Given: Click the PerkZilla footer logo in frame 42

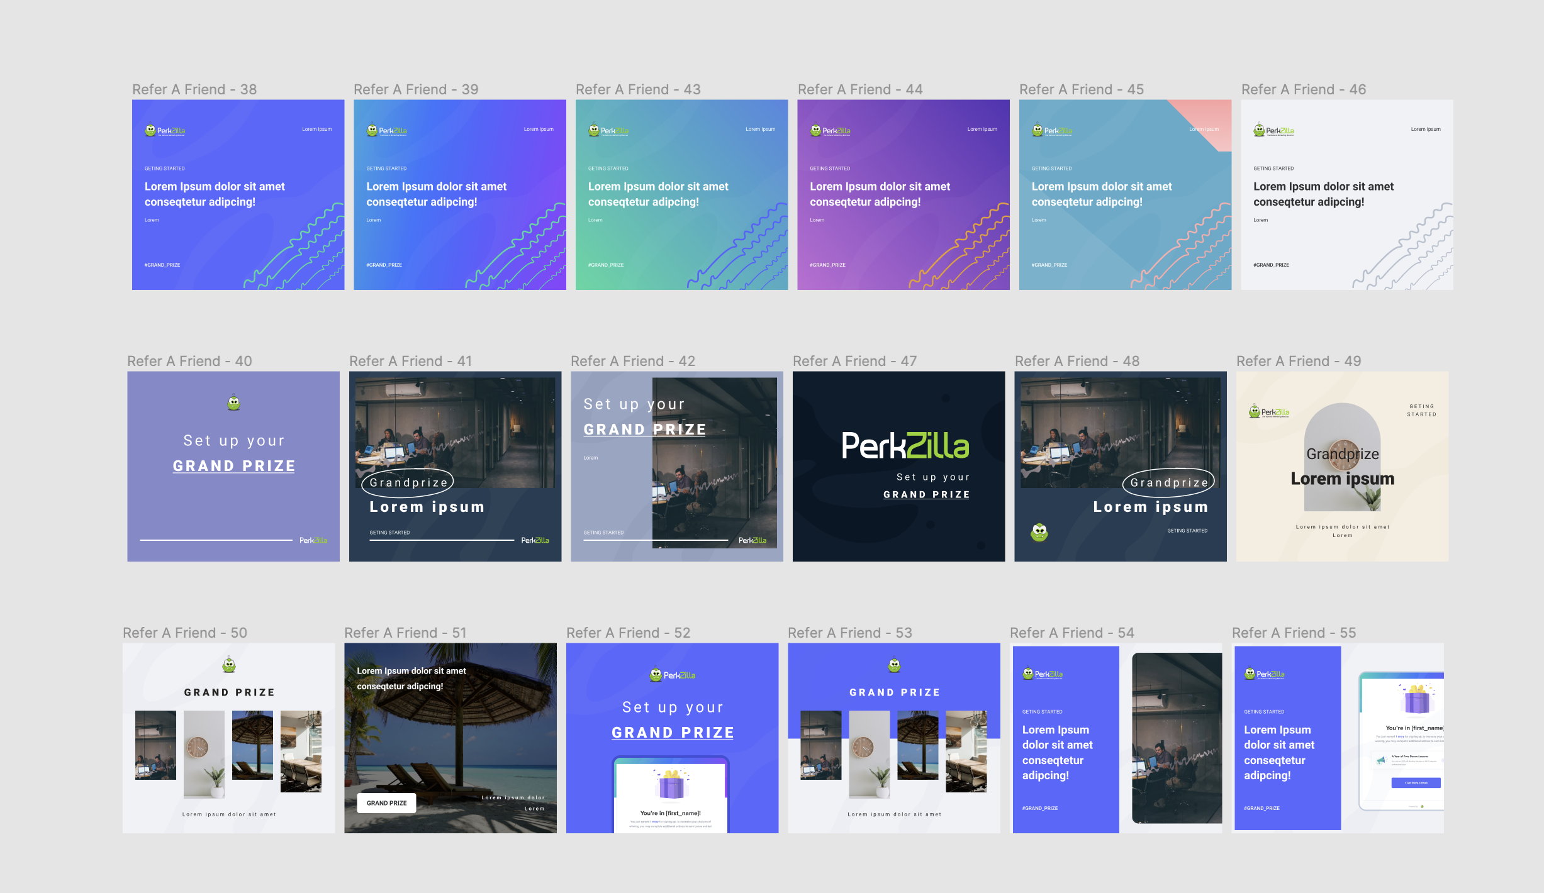Looking at the screenshot, I should (752, 540).
